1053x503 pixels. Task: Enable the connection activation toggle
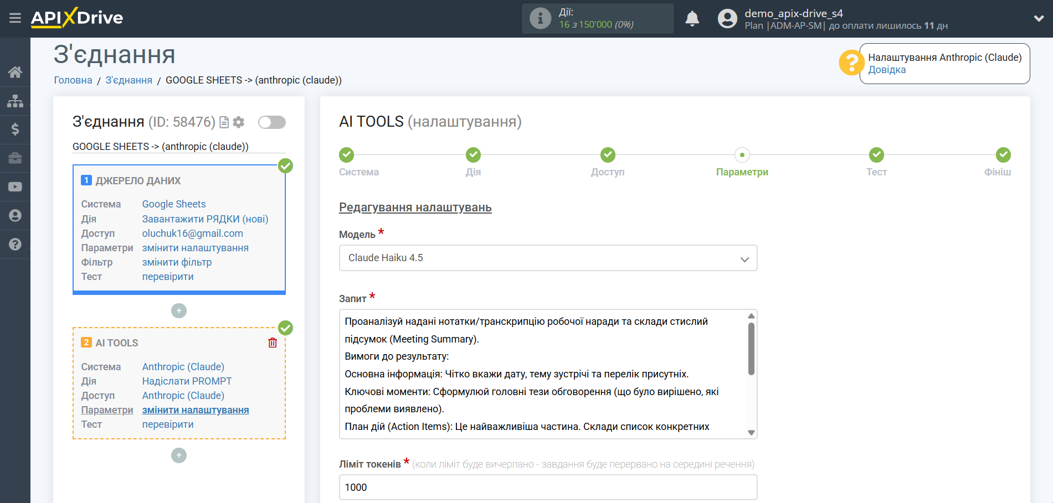tap(271, 122)
